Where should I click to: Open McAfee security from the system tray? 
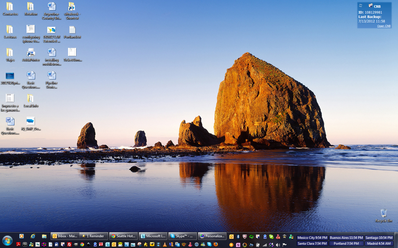coord(245,237)
